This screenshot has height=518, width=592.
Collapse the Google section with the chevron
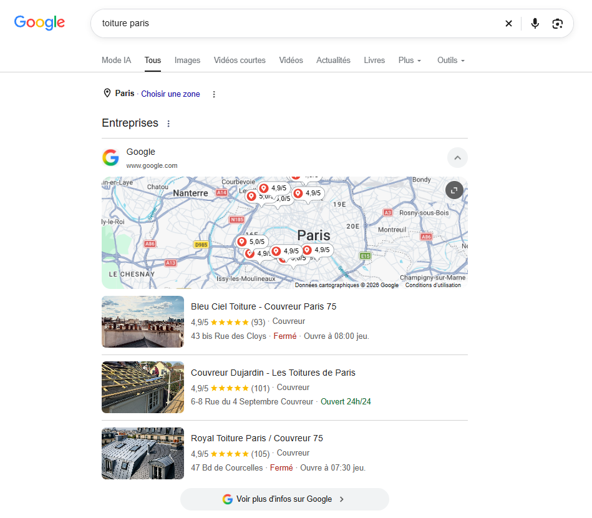click(x=457, y=157)
